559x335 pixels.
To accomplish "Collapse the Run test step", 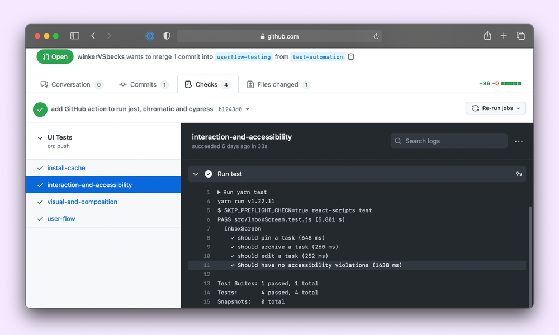I will tap(196, 174).
